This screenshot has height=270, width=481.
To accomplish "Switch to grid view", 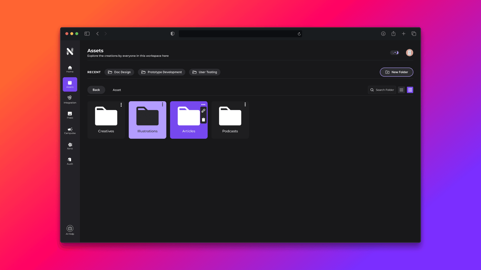I will tap(410, 90).
